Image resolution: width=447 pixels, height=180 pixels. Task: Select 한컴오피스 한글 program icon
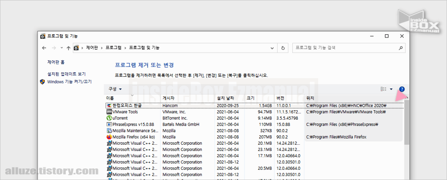tap(109, 106)
